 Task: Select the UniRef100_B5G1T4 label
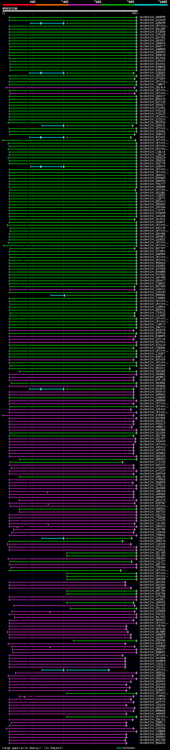click(x=152, y=99)
